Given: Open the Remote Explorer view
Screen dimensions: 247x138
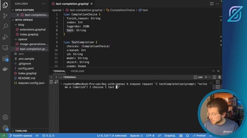Looking at the screenshot, I should coord(5,48).
